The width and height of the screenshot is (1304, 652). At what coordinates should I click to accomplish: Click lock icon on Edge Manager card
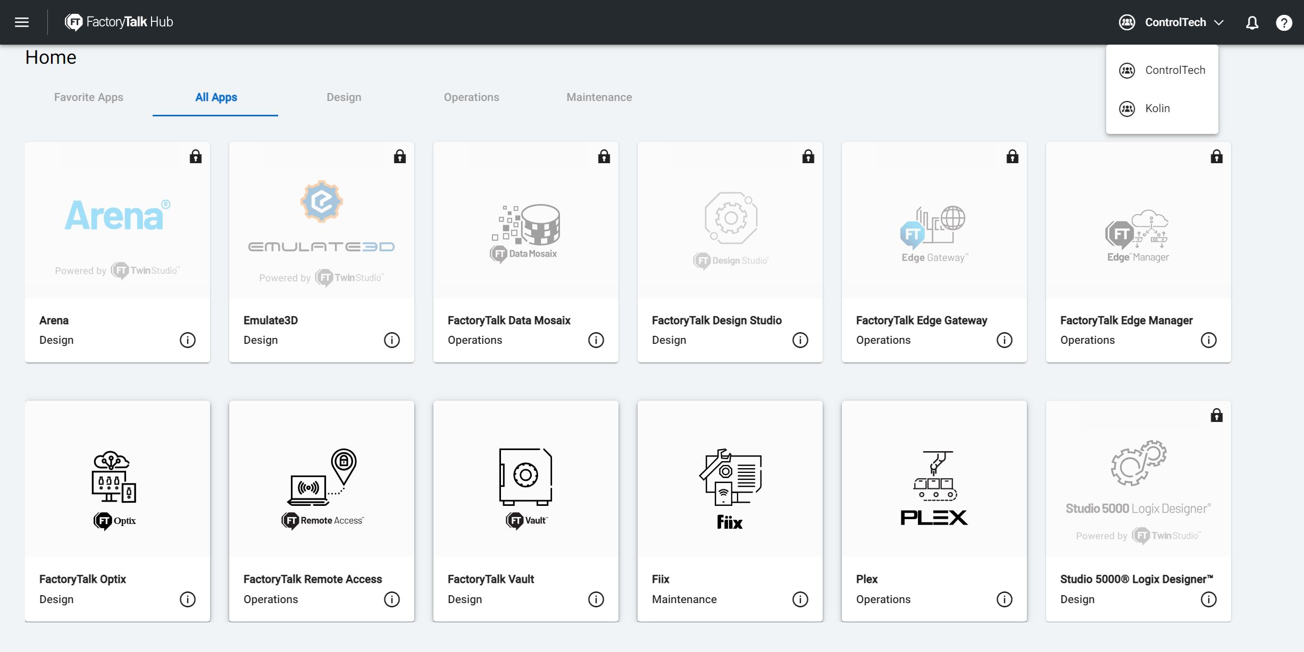coord(1217,156)
